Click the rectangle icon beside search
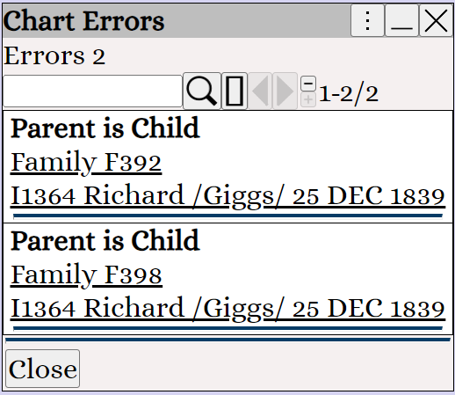Screen dimensions: 455x395 235,91
